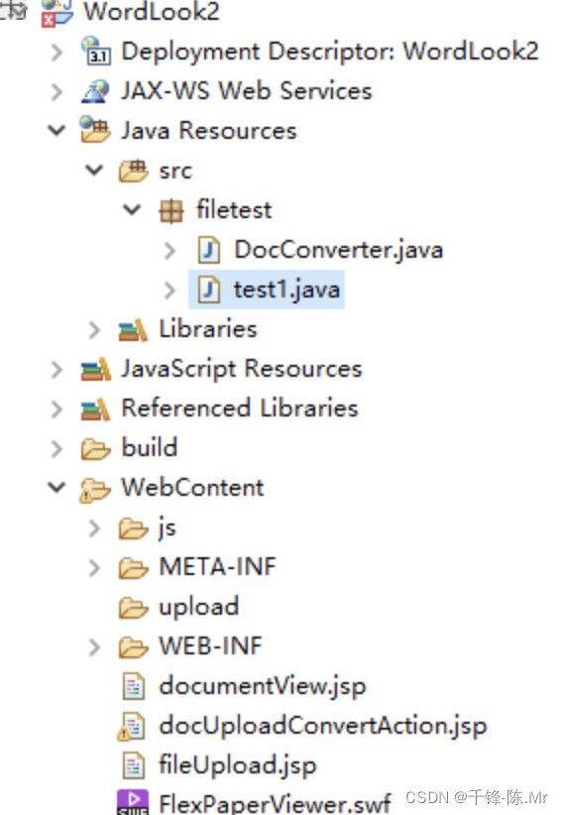Click the src source folder icon
Screen dimensions: 563x815
point(134,171)
